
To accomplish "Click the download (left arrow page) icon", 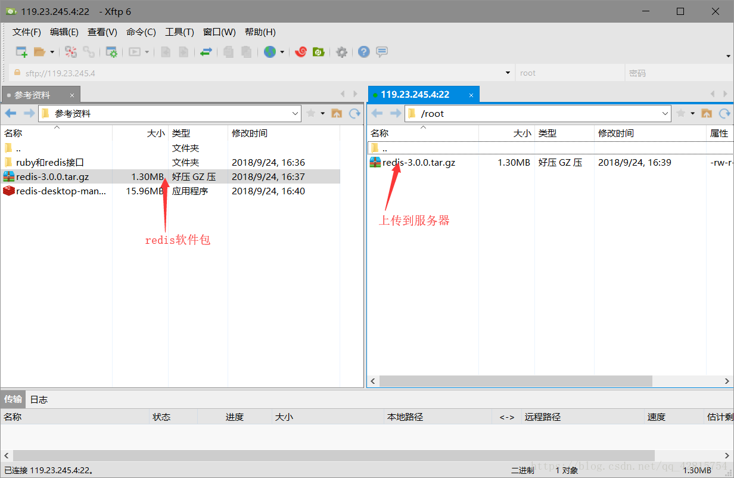I will [166, 52].
